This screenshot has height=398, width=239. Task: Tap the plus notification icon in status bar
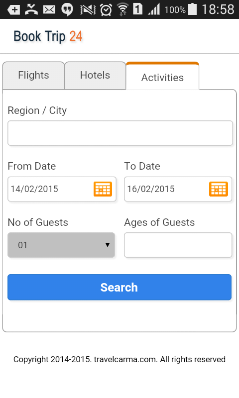[14, 9]
